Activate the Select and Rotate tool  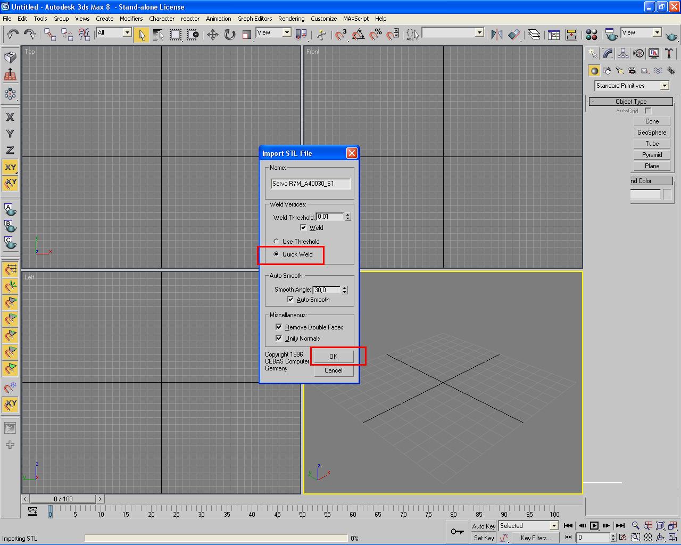tap(230, 35)
